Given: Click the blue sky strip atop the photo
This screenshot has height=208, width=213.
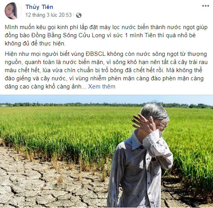Looking at the screenshot, I should click(106, 99).
